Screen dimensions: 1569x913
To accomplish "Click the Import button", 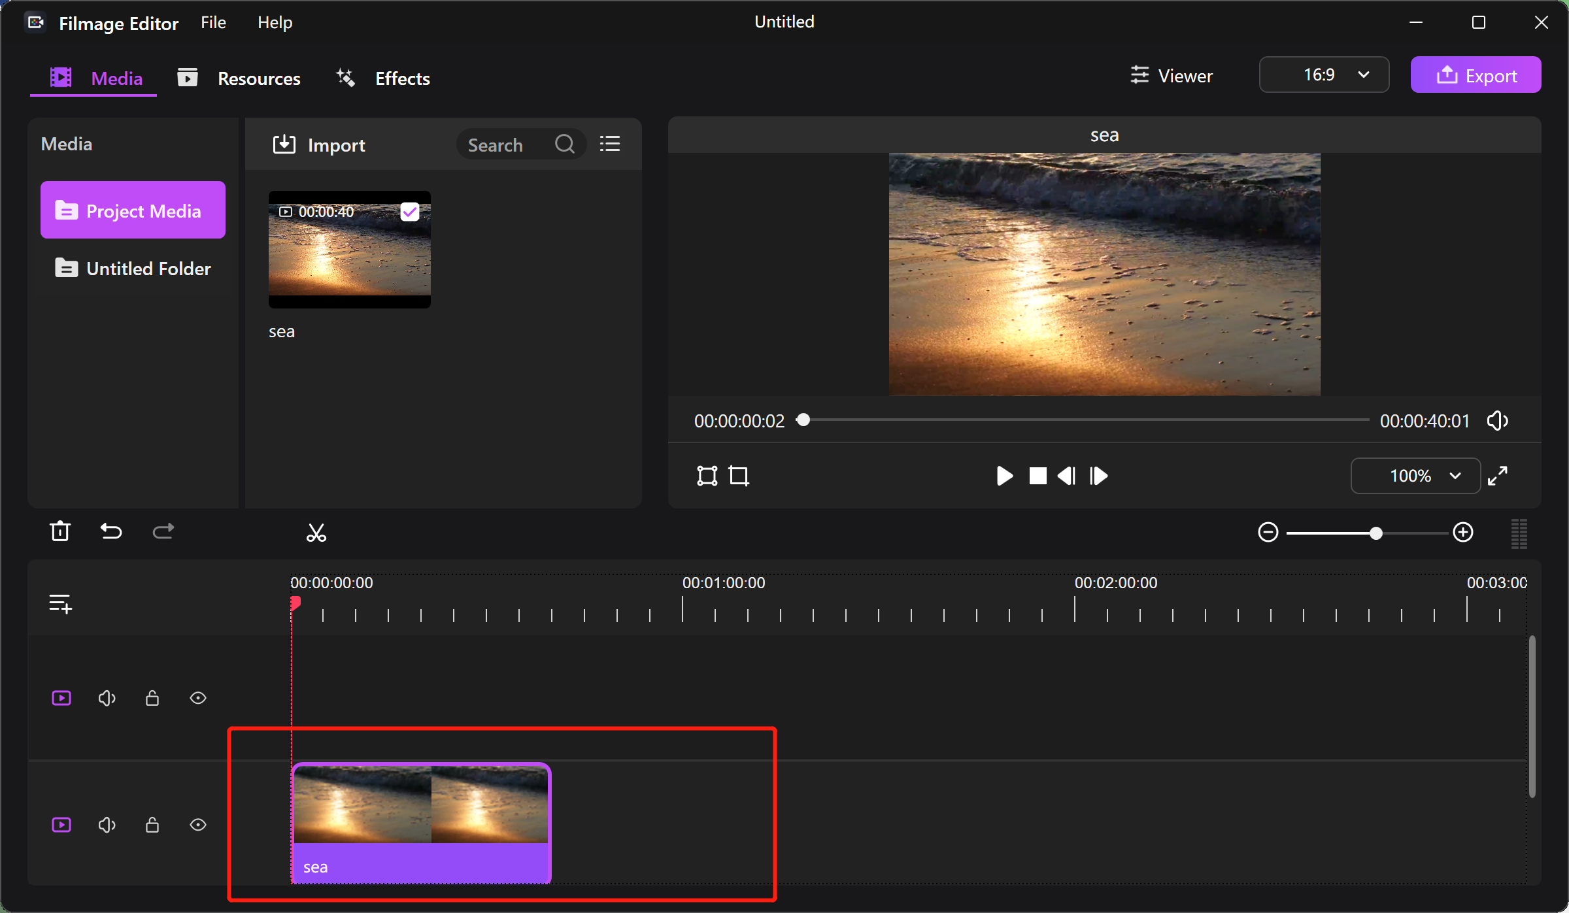I will pyautogui.click(x=318, y=144).
